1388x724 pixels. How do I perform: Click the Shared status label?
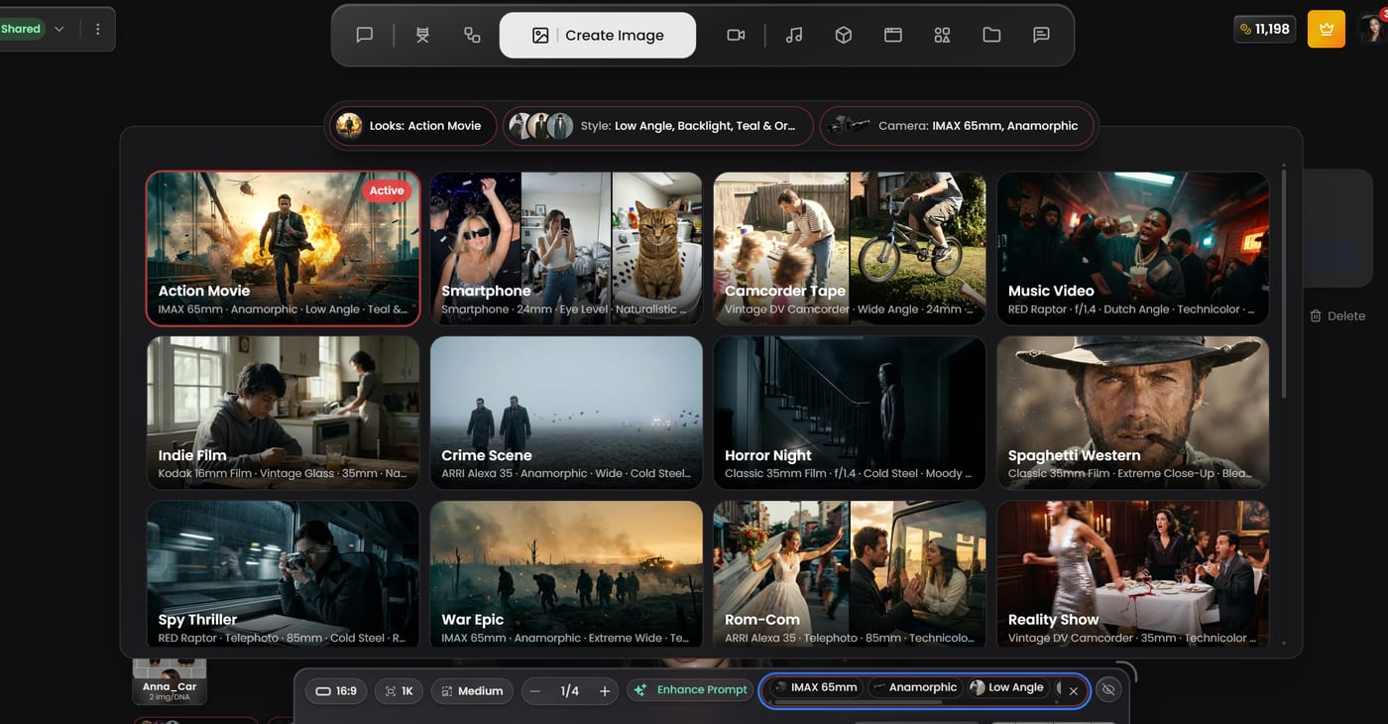21,29
